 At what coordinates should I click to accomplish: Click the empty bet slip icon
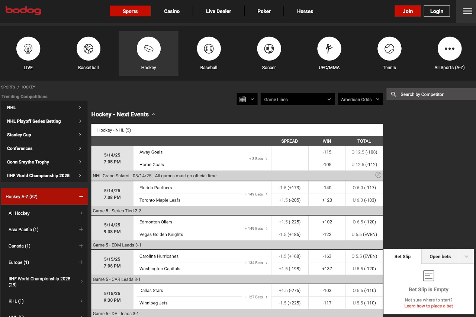tap(429, 276)
